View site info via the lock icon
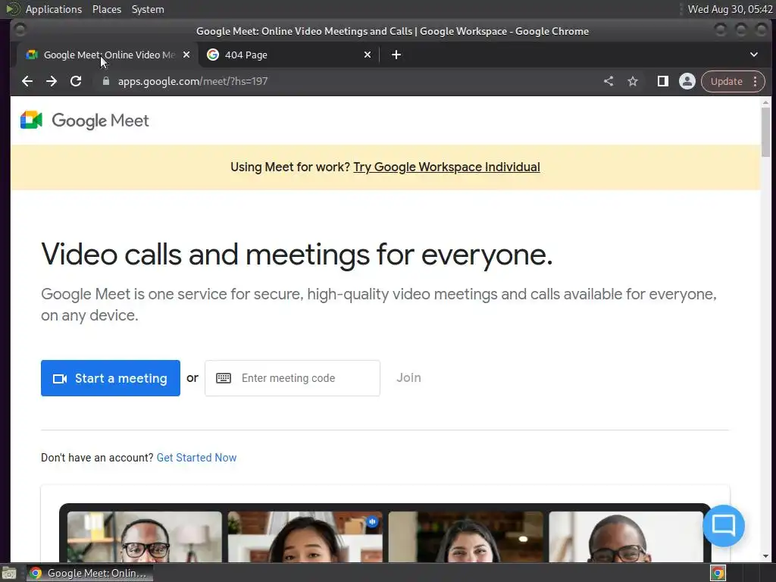Screen dimensions: 776x582 pyautogui.click(x=105, y=81)
